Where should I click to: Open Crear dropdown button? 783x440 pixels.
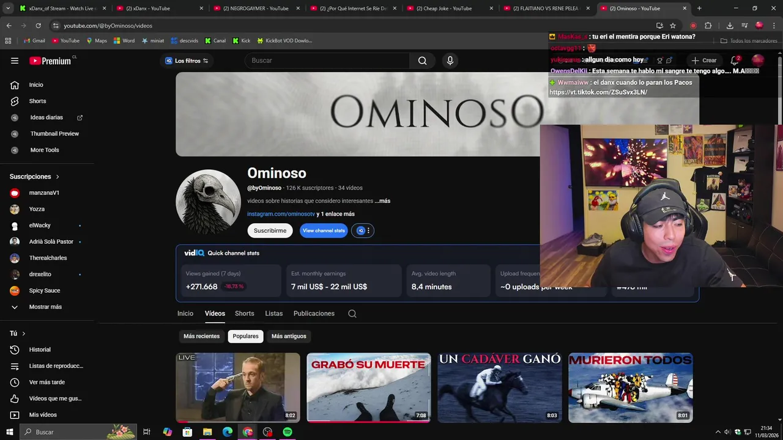pos(704,61)
